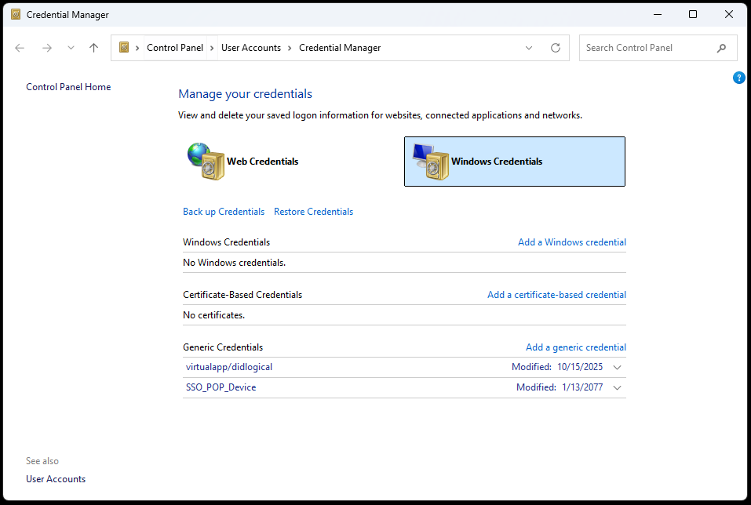Open Control Panel Home in the sidebar

pos(68,87)
